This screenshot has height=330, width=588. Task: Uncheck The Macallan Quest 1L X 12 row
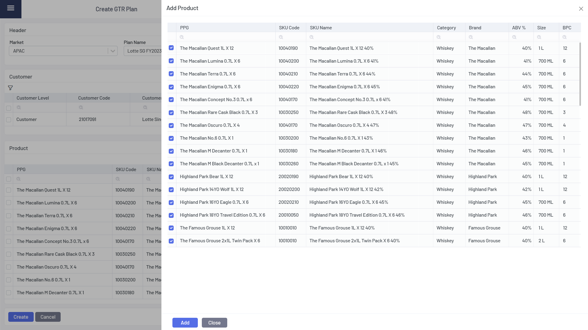(171, 48)
